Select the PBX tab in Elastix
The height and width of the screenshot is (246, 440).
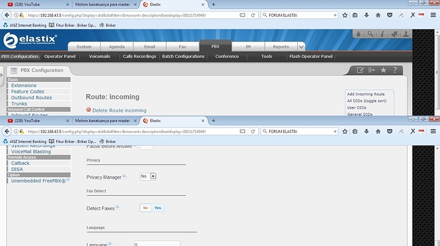[216, 46]
